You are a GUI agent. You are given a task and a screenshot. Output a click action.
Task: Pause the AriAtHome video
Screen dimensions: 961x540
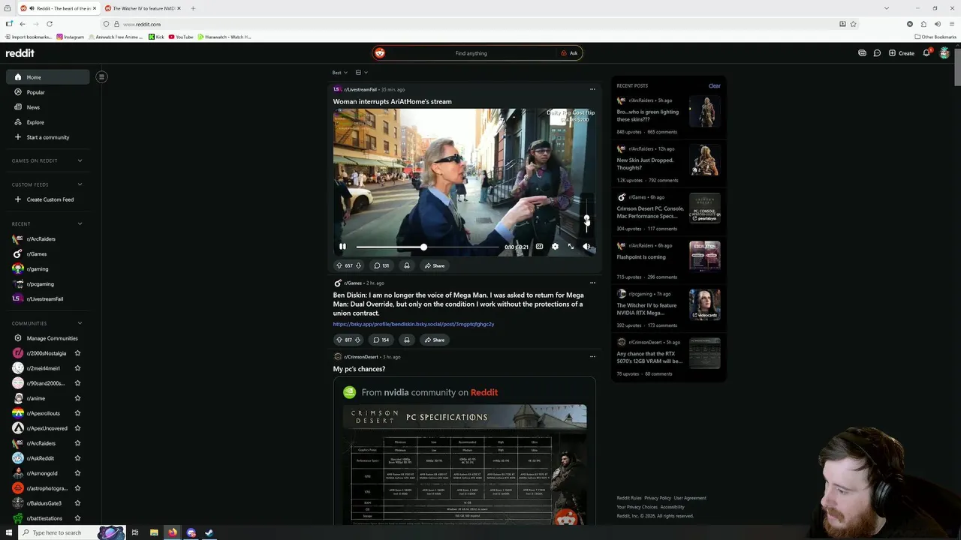click(x=342, y=247)
